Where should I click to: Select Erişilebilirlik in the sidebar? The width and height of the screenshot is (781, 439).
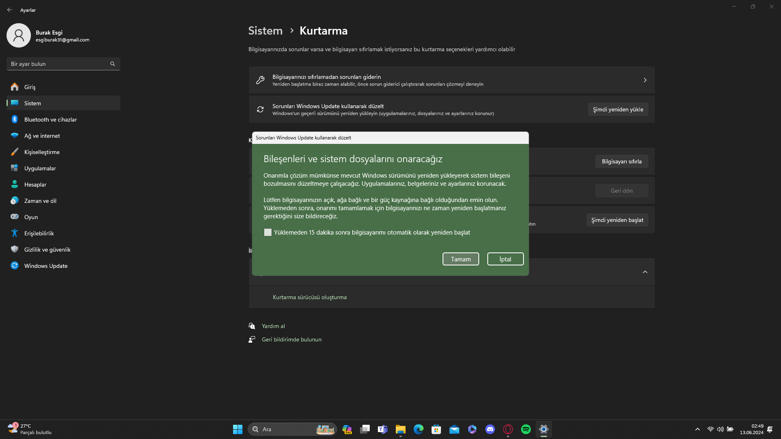click(39, 233)
